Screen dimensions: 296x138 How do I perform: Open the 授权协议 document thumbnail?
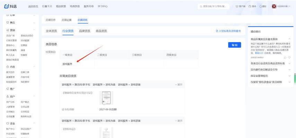pyautogui.click(x=106, y=132)
